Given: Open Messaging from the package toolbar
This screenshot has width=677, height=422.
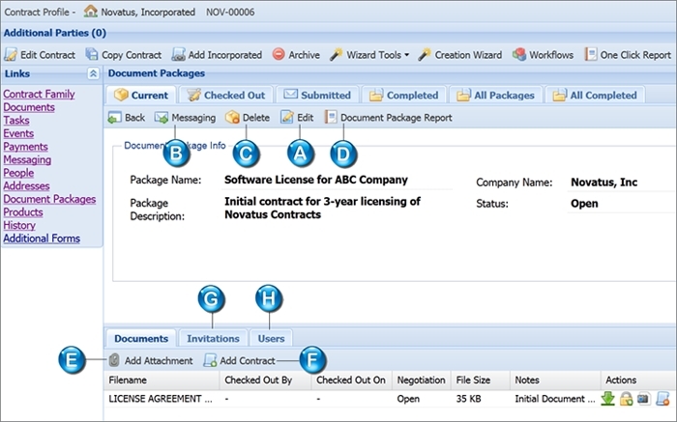Looking at the screenshot, I should point(185,118).
